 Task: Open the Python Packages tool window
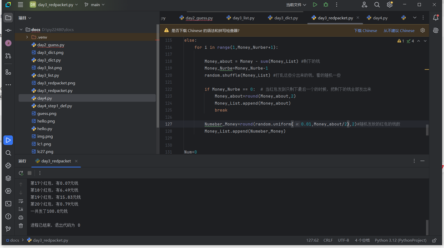8,178
